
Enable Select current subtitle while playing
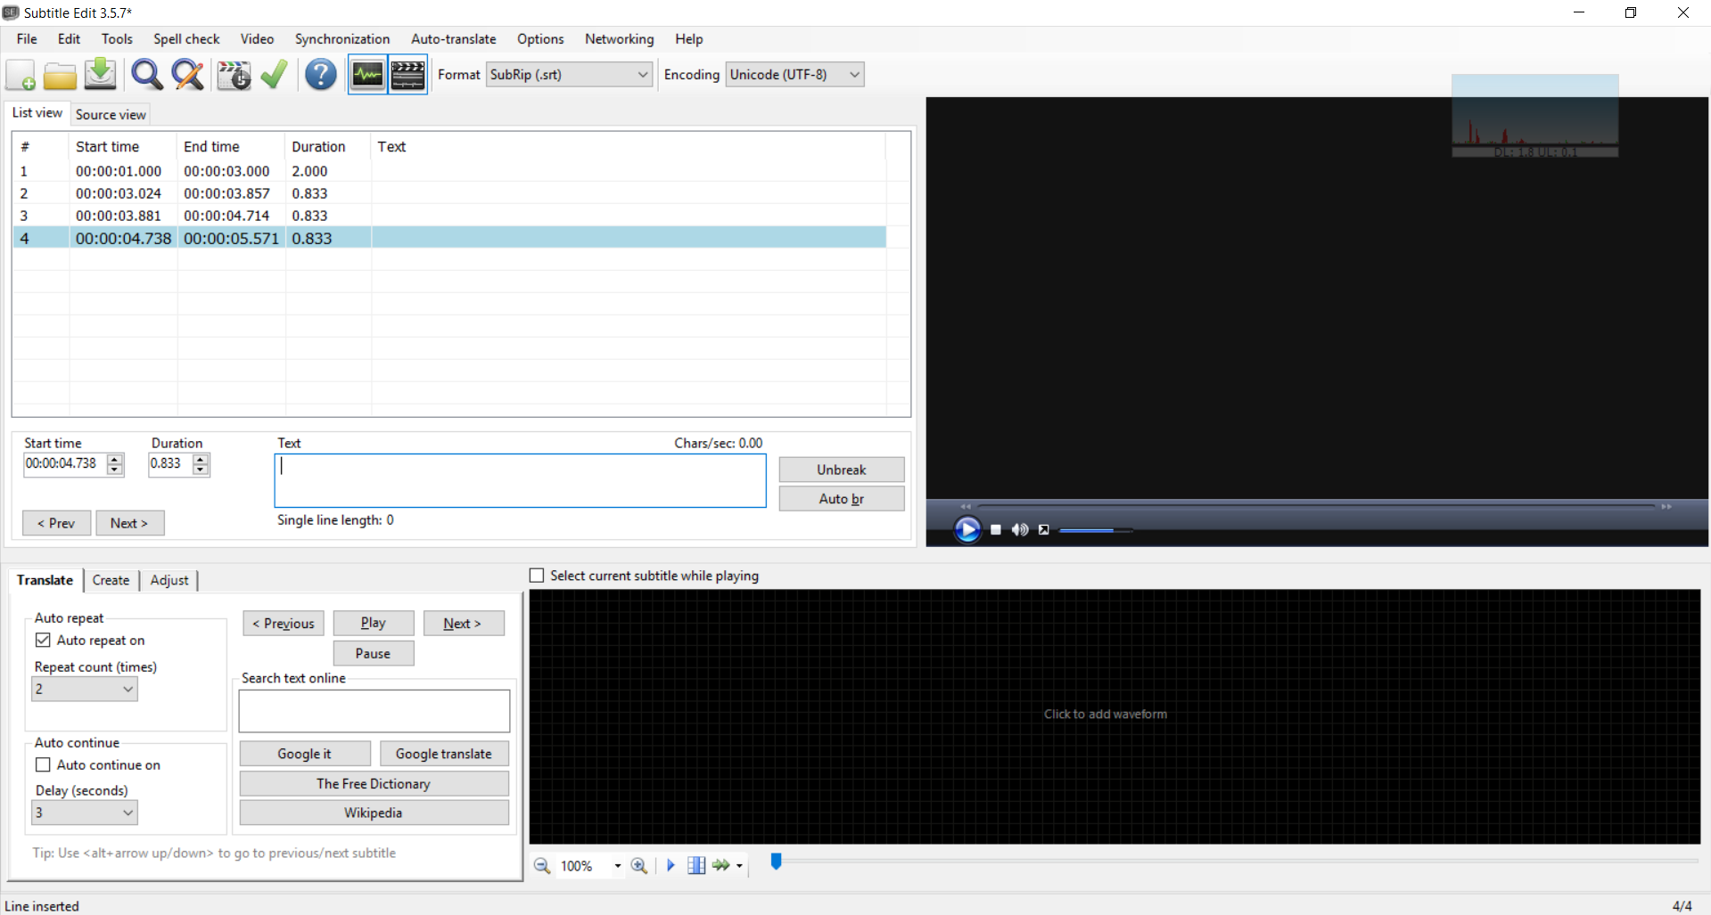coord(537,575)
